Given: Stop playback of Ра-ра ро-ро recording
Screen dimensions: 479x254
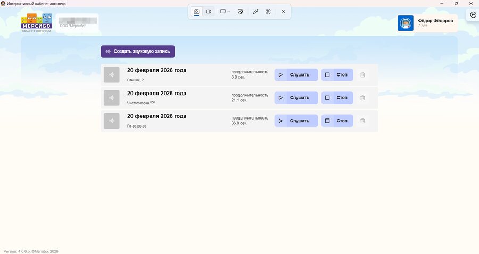Looking at the screenshot, I should click(x=337, y=121).
